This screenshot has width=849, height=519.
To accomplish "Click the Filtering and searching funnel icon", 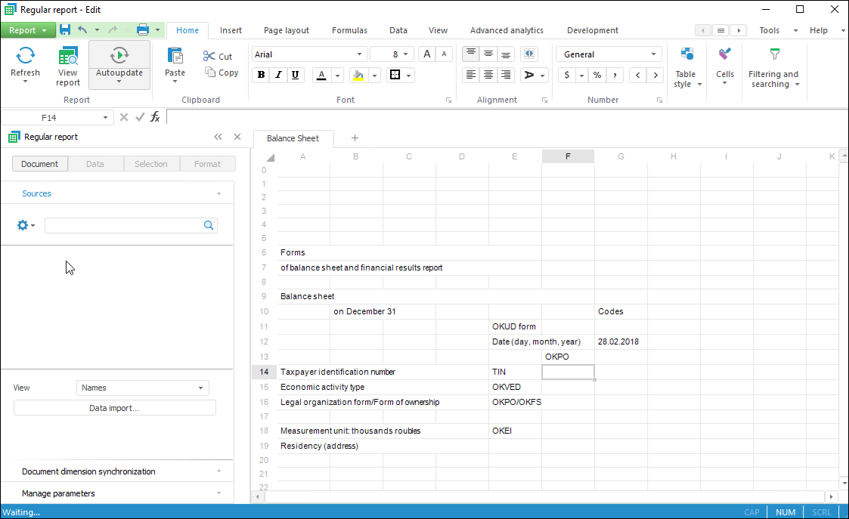I will coord(773,54).
